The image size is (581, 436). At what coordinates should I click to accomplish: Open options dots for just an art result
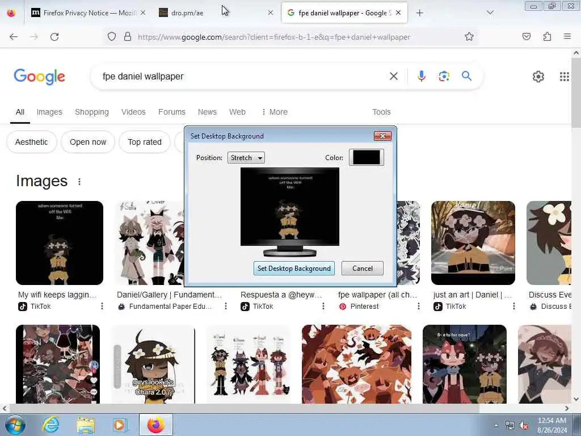513,306
